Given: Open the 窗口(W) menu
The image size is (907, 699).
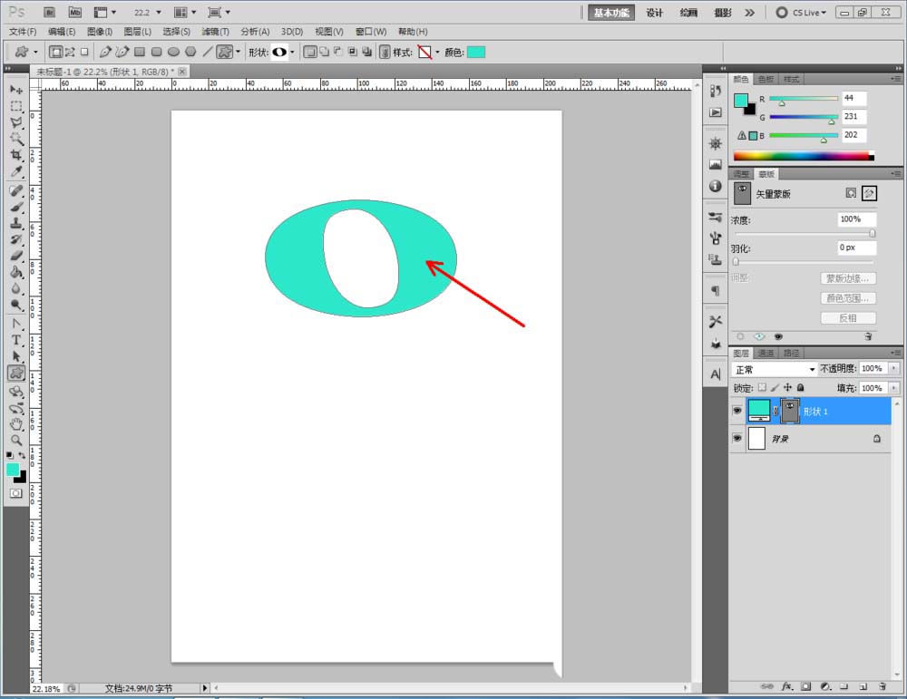Looking at the screenshot, I should click(371, 31).
